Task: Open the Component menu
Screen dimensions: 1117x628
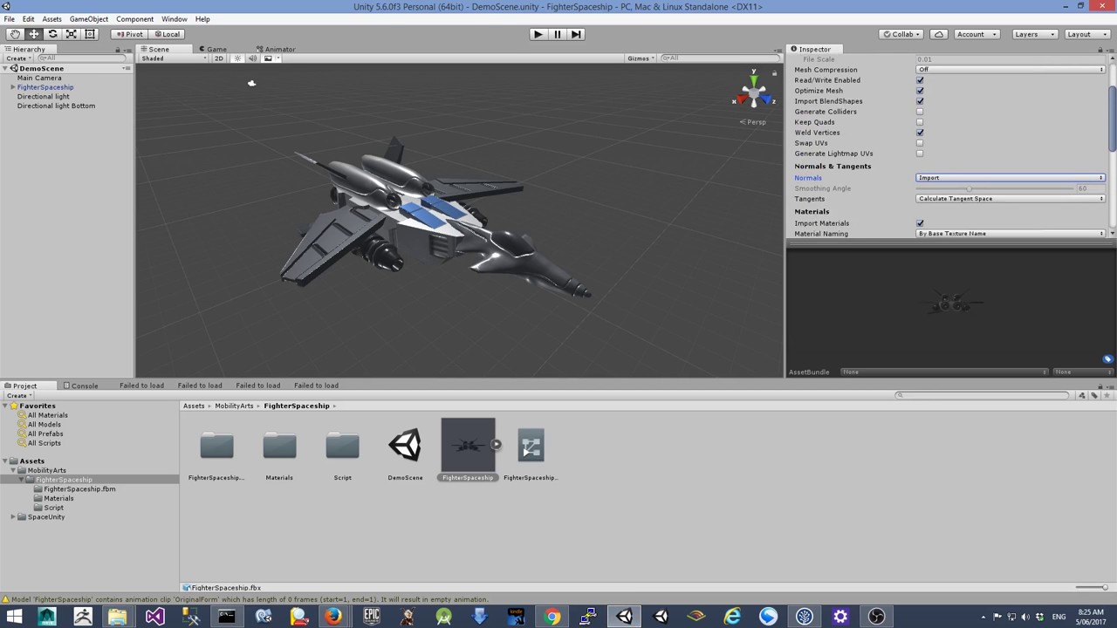Action: pyautogui.click(x=134, y=18)
